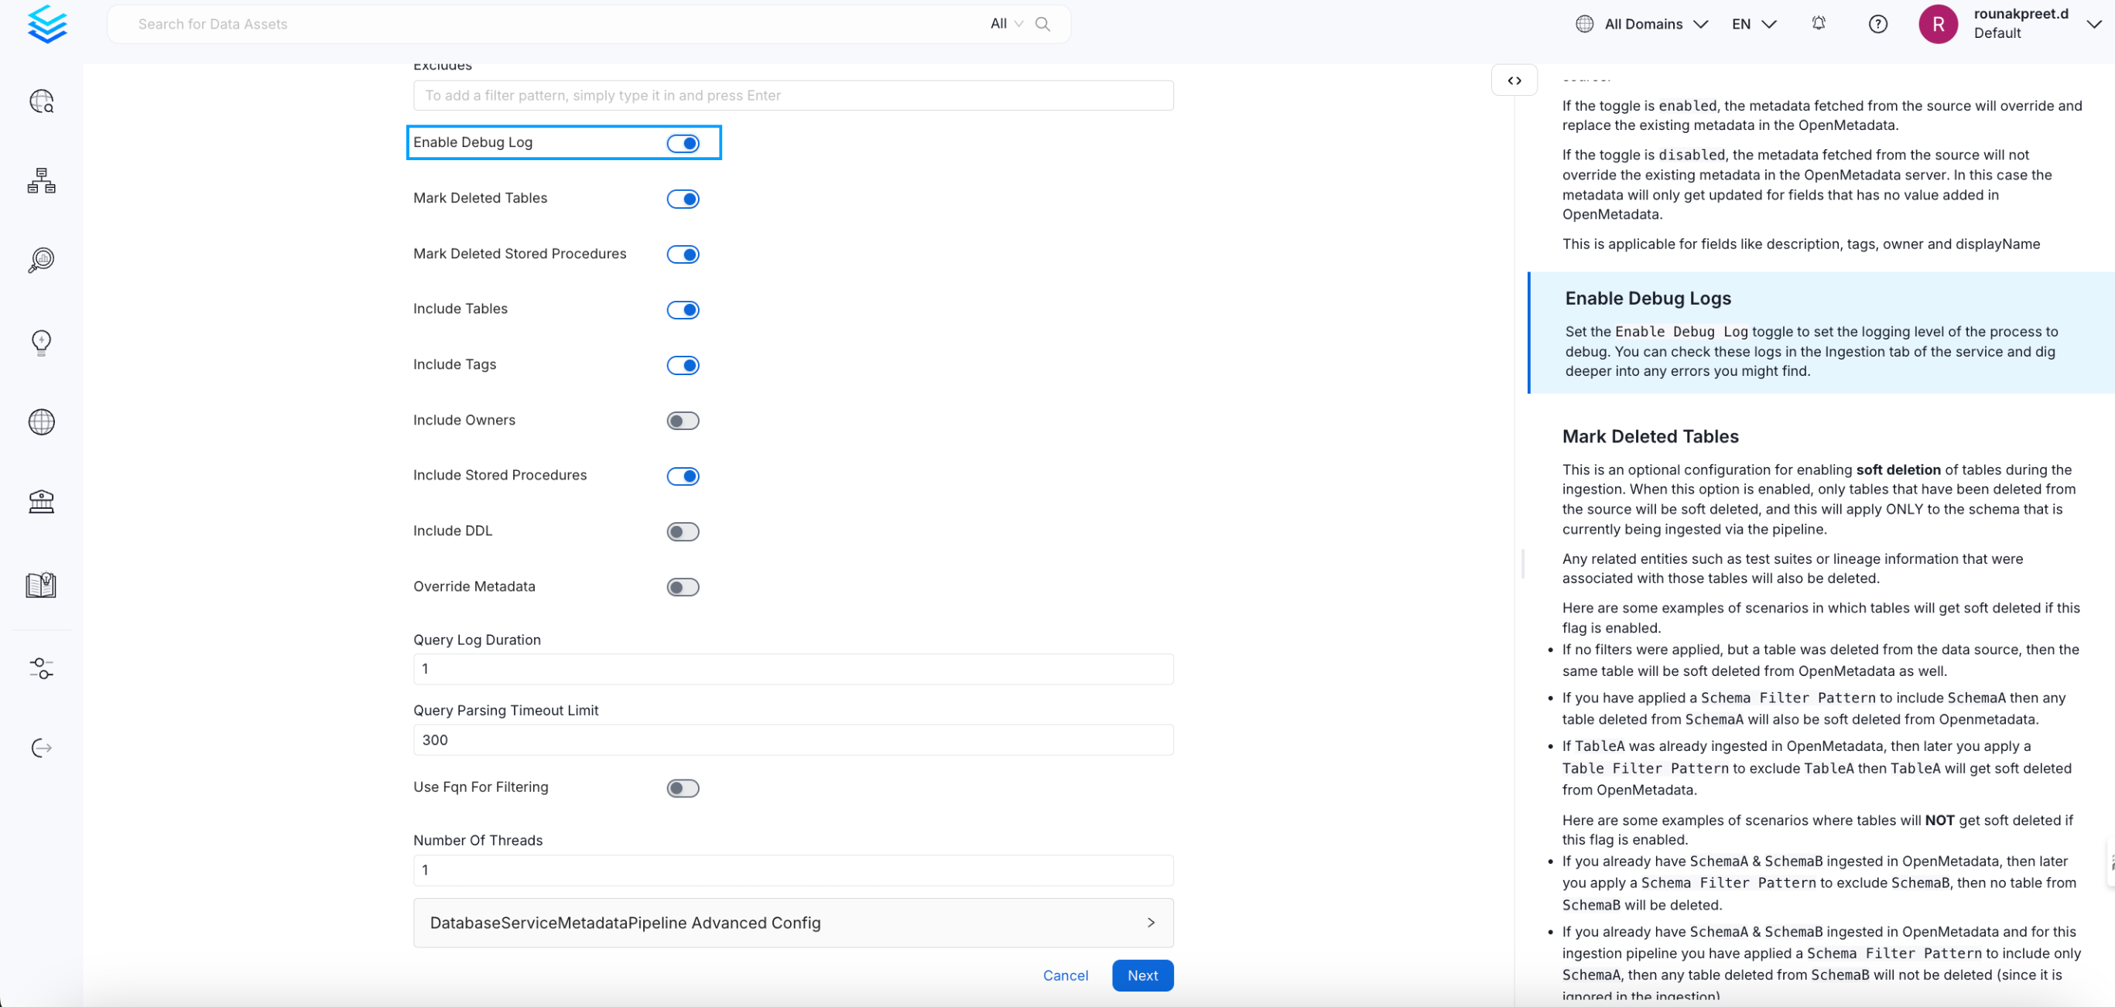This screenshot has height=1007, width=2115.
Task: Open the Settings sliders sidebar icon
Action: pyautogui.click(x=41, y=668)
